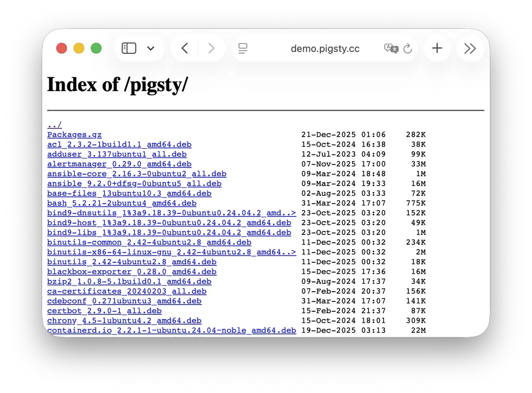The image size is (532, 393).
Task: Open the sidebar dropdown chevron
Action: [151, 48]
